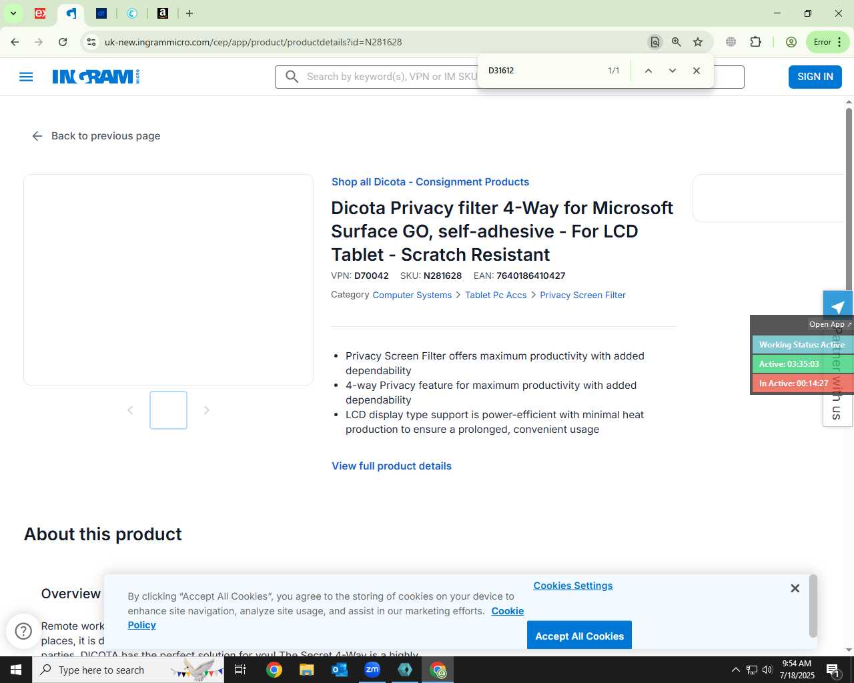The height and width of the screenshot is (683, 854).
Task: Click into the find-in-page text field
Action: click(x=544, y=71)
